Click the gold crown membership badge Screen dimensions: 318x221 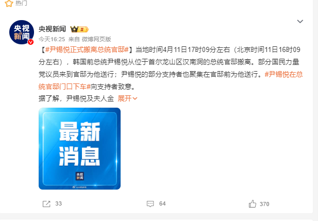(79, 29)
